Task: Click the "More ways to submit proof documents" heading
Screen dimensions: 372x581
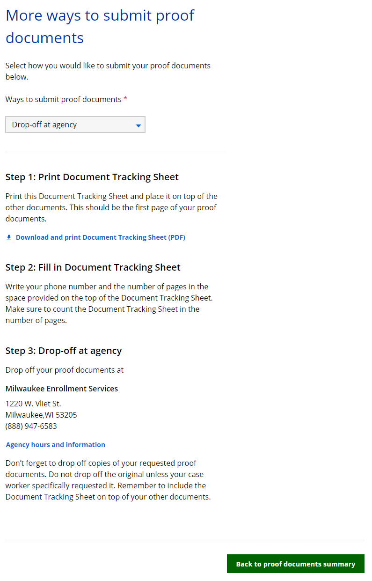Action: (x=100, y=26)
